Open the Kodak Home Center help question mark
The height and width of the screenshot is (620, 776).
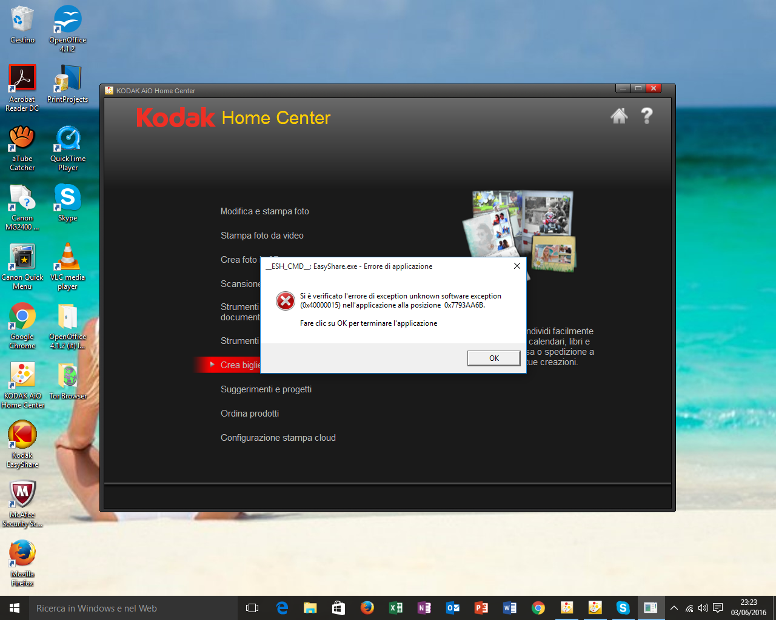click(647, 116)
